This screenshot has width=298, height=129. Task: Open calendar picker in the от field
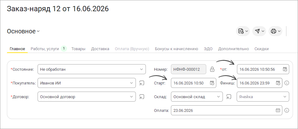pos(285,69)
